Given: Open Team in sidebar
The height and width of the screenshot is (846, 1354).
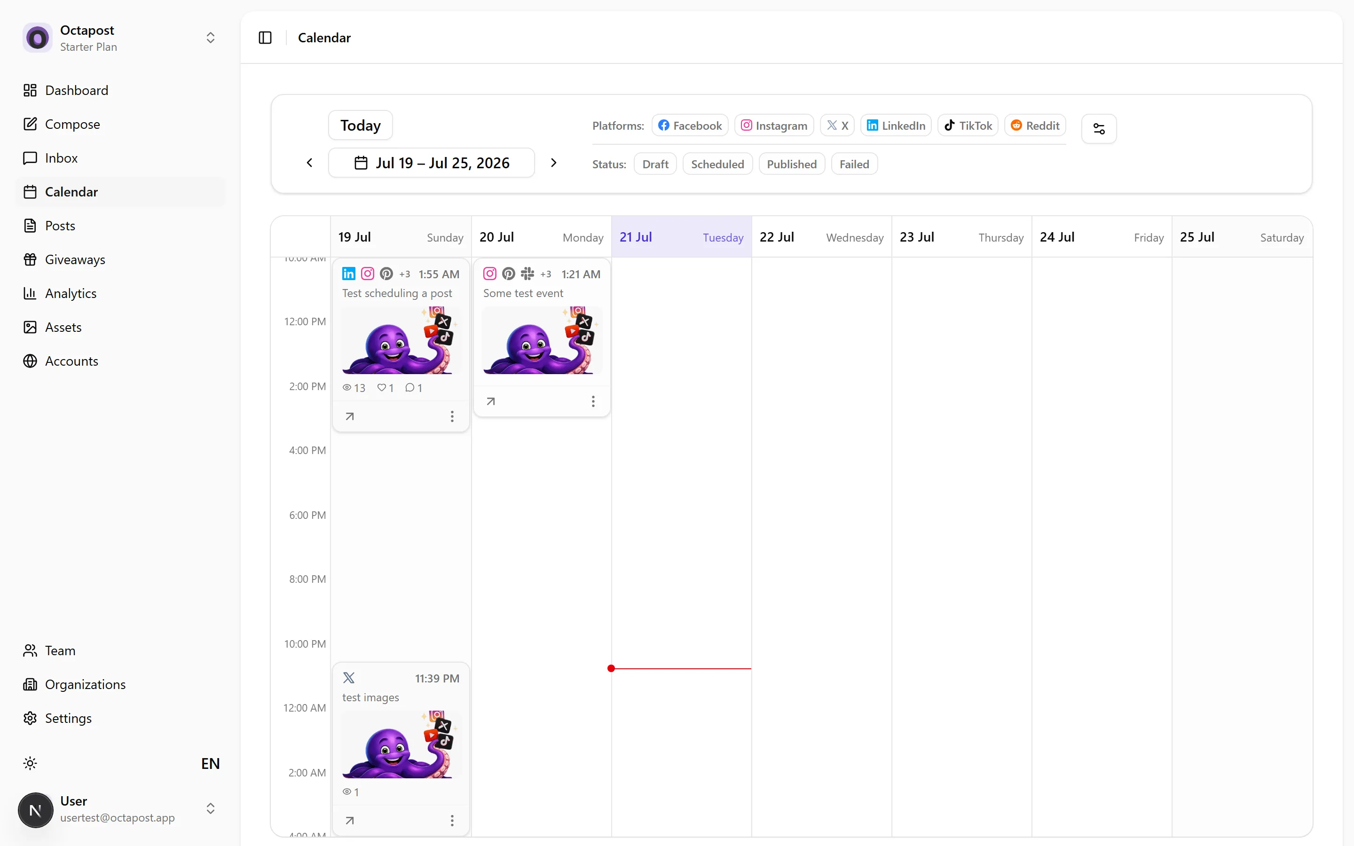Looking at the screenshot, I should (121, 651).
